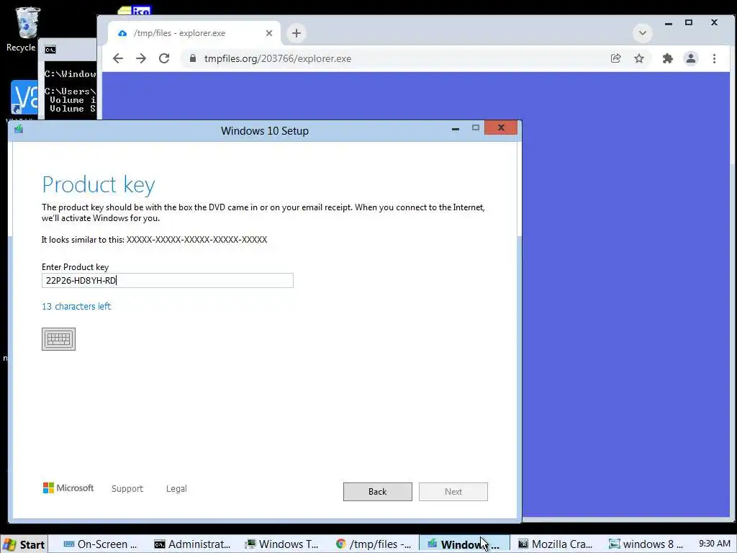The height and width of the screenshot is (553, 737).
Task: Click the 'Product key' heading
Action: [x=98, y=184]
